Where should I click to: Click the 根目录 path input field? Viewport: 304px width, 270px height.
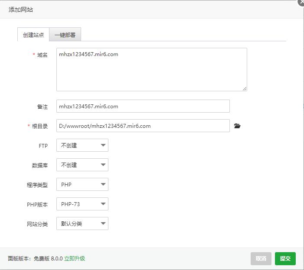(143, 126)
